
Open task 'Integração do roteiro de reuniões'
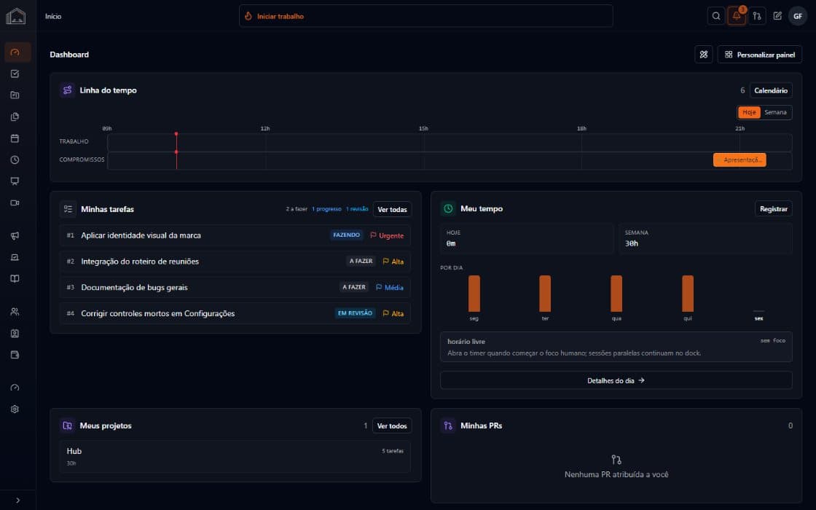pos(235,262)
